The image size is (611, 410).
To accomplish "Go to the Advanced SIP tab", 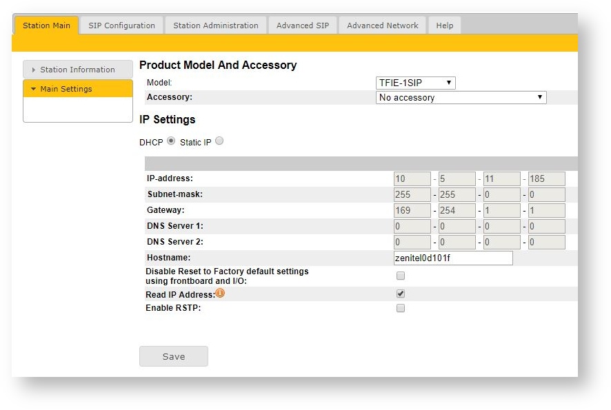I will point(303,25).
